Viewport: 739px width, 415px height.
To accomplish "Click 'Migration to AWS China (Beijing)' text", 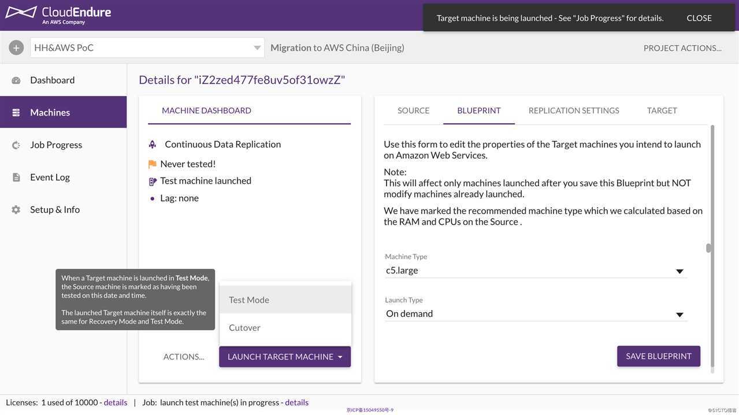I will pos(337,48).
